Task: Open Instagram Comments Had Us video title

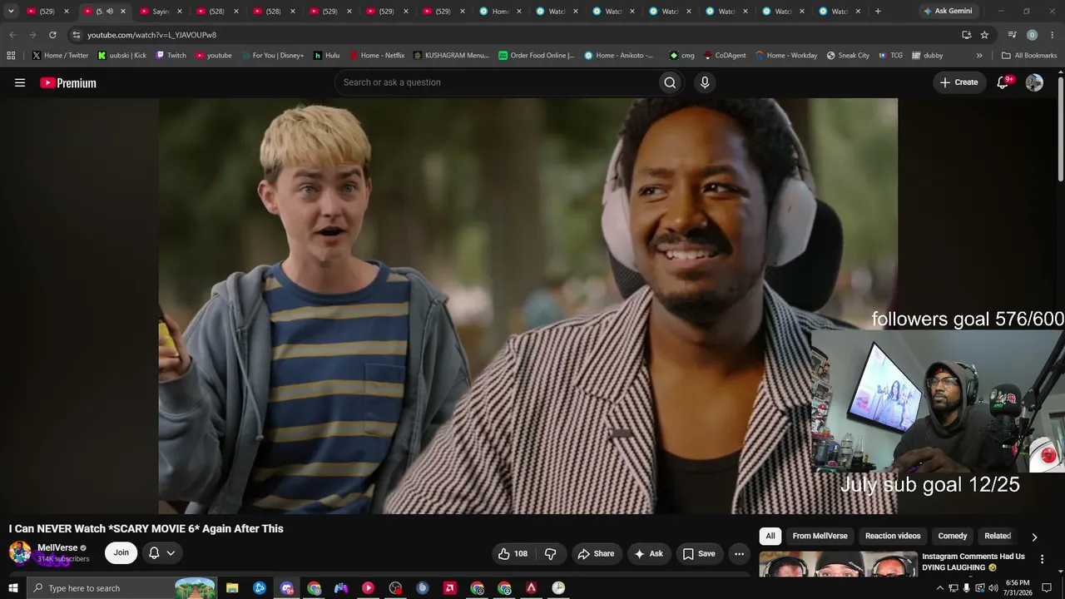Action: coord(973,562)
